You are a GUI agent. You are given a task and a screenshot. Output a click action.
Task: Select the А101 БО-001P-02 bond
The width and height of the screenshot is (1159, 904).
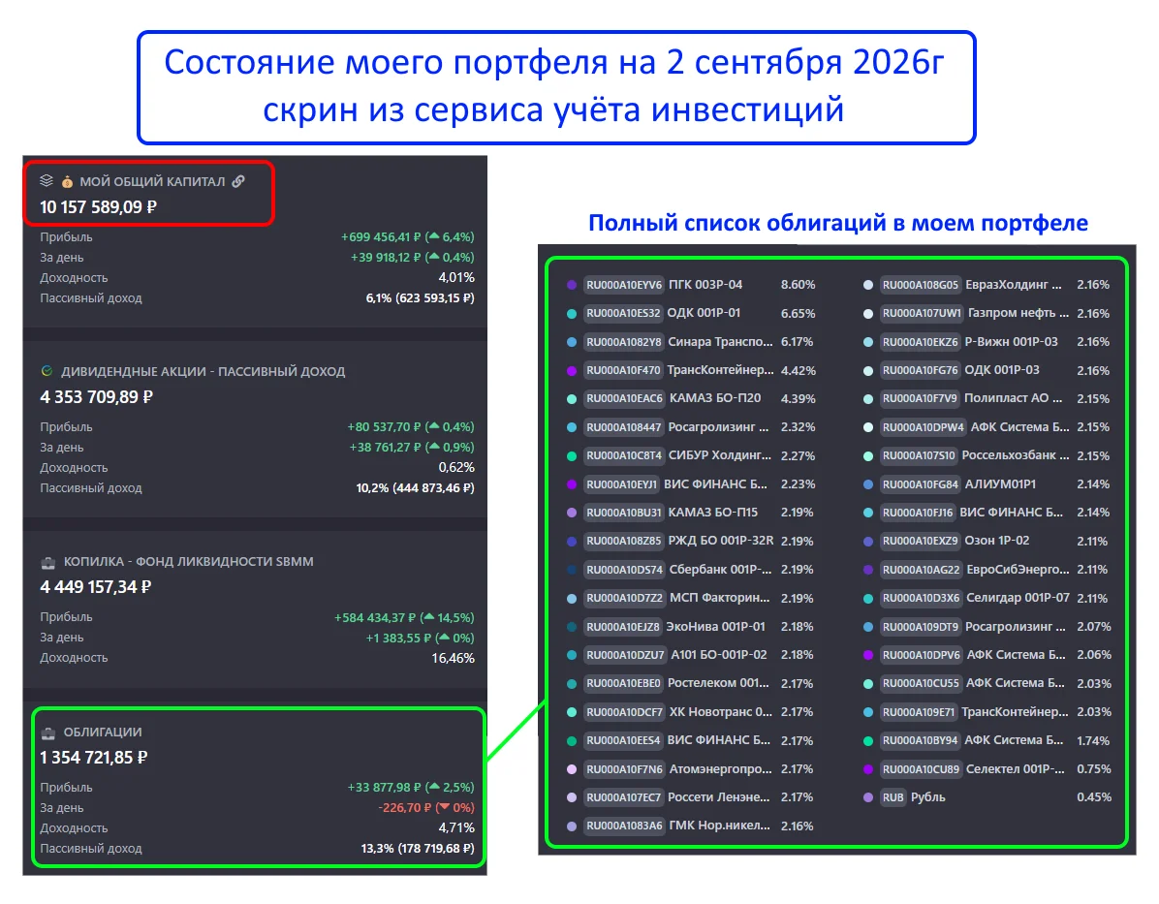[718, 655]
